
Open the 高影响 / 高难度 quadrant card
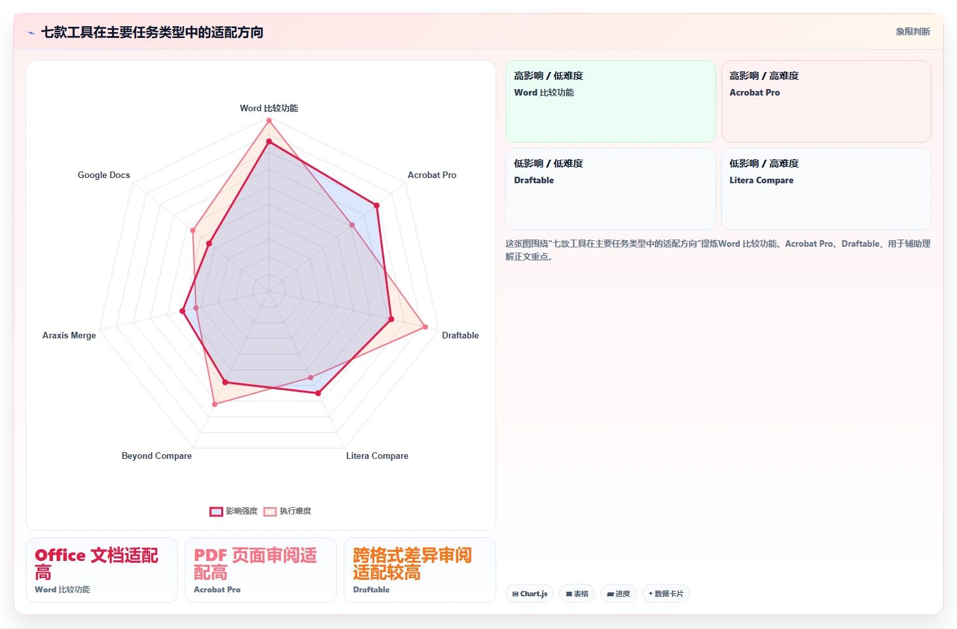click(826, 101)
